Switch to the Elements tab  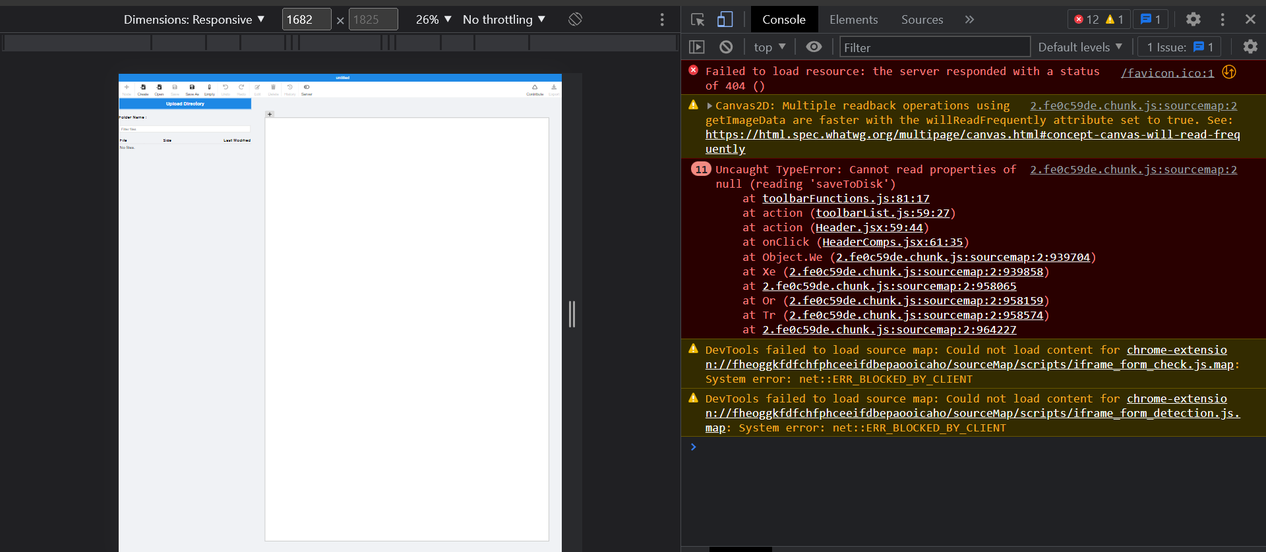click(x=854, y=20)
